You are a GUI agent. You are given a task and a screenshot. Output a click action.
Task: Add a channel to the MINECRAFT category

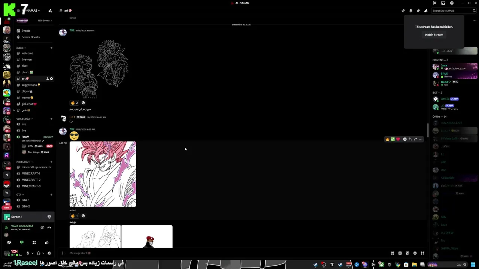pos(51,162)
